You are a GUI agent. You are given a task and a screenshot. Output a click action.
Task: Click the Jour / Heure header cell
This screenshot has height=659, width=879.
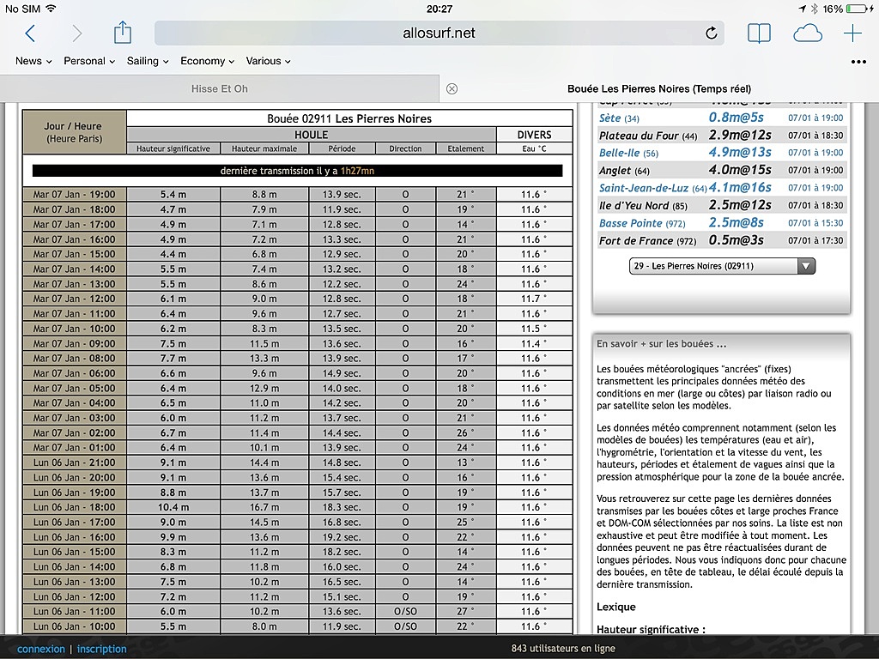coord(74,132)
